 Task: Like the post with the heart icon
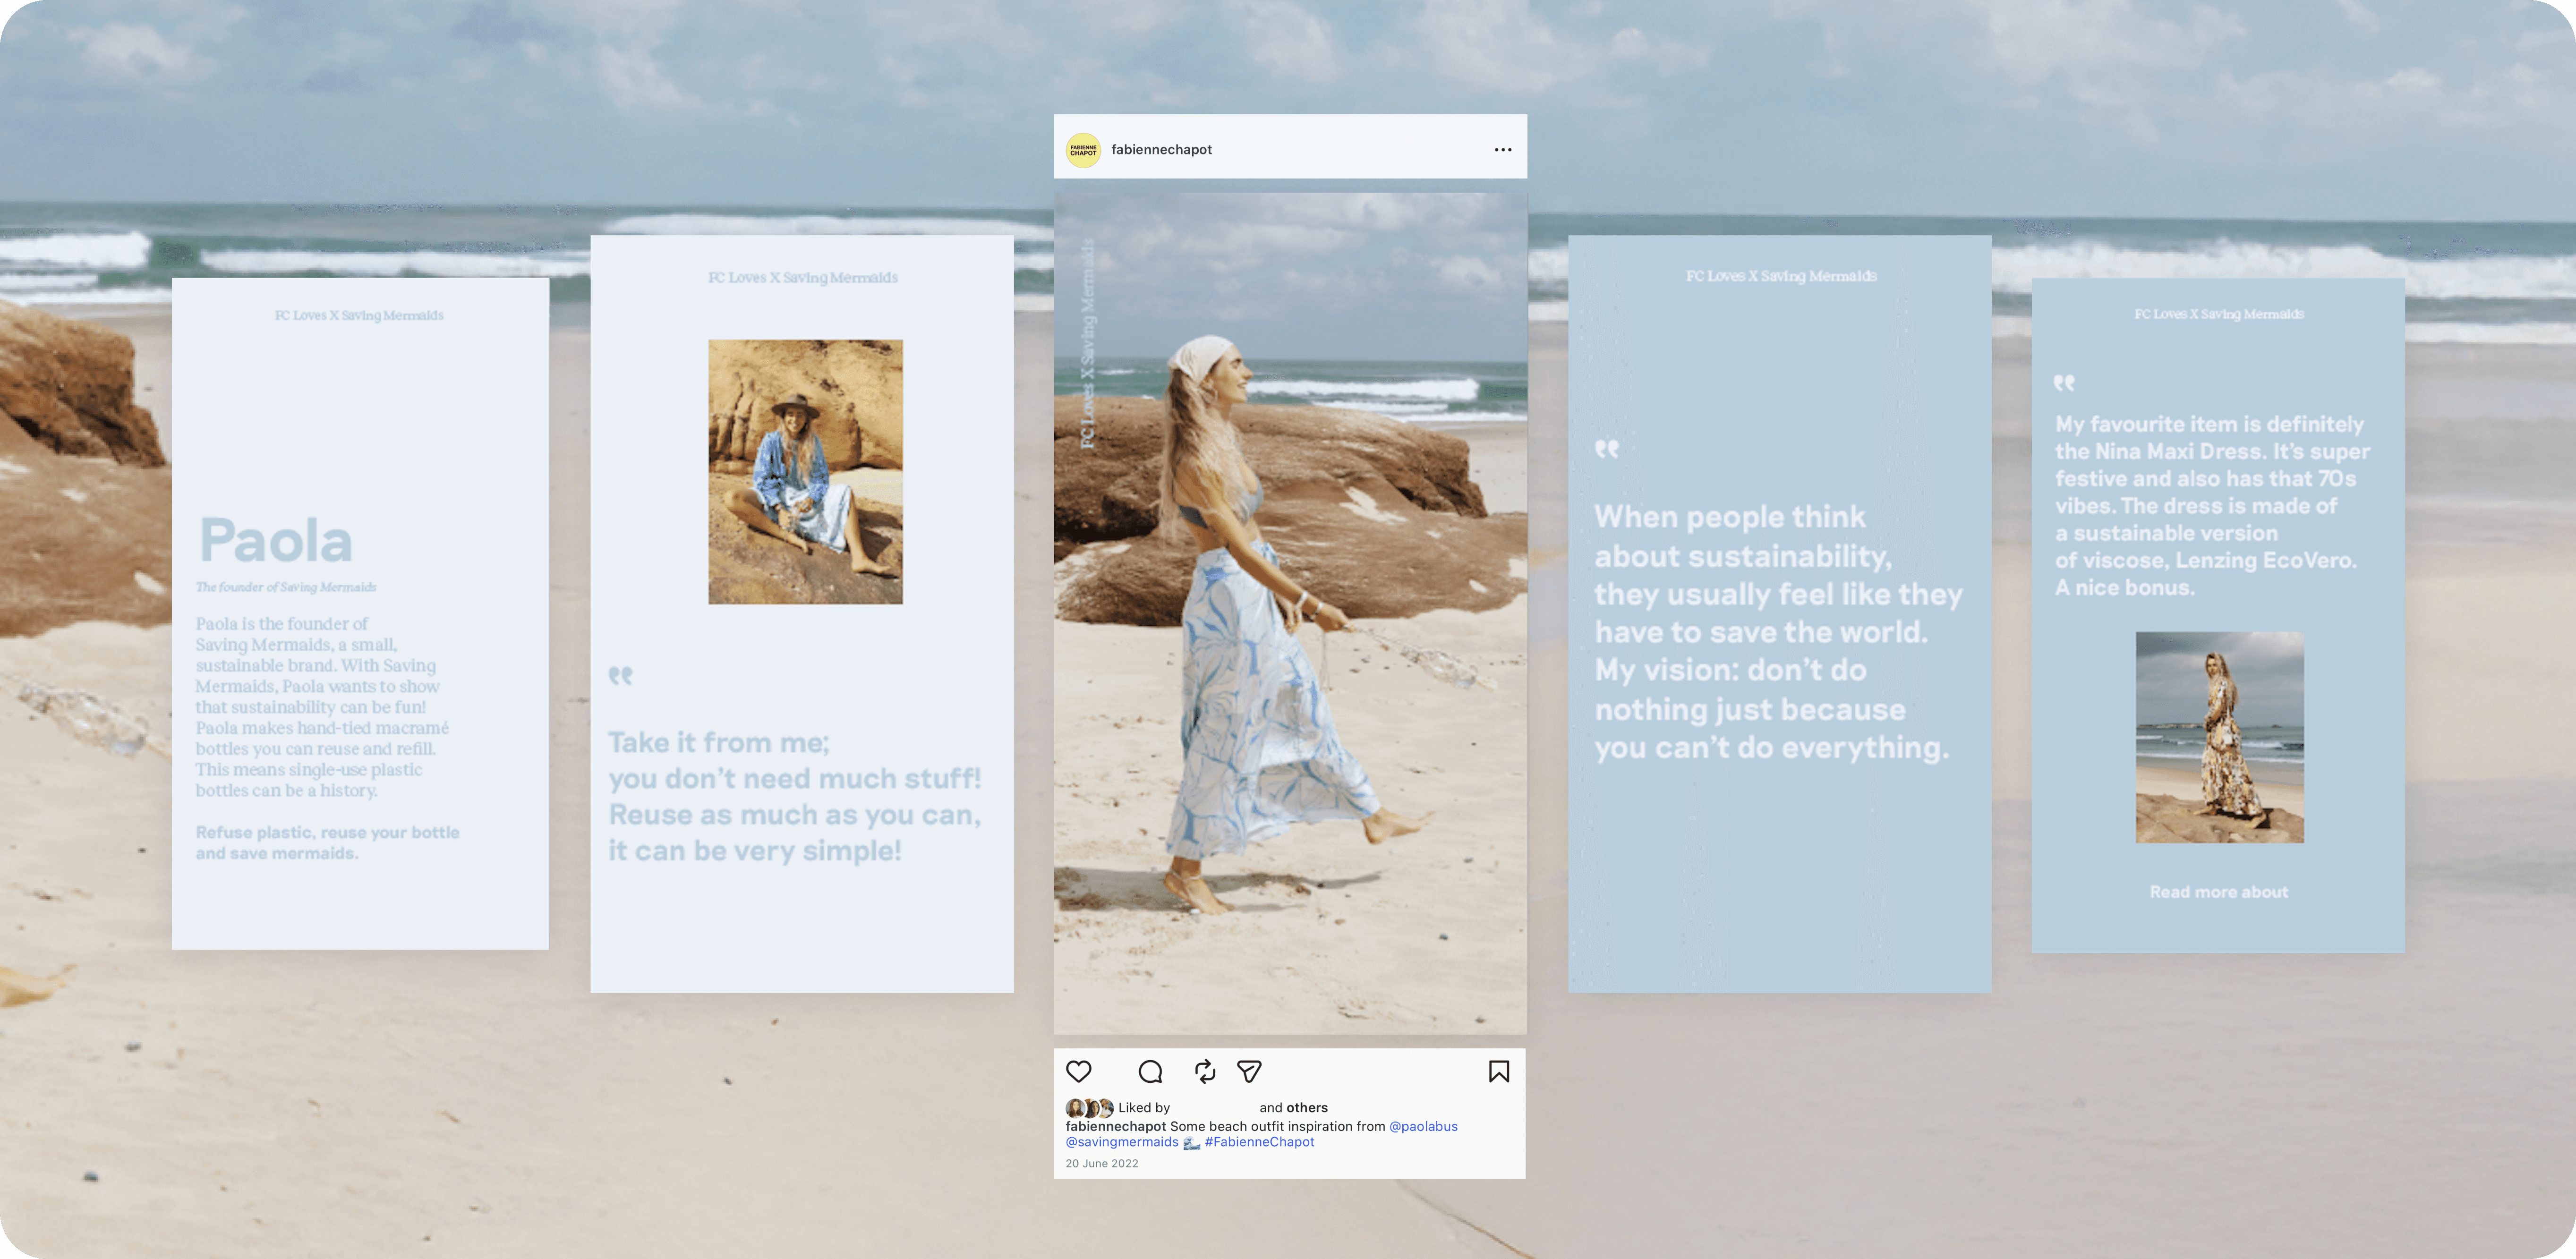[x=1078, y=1071]
